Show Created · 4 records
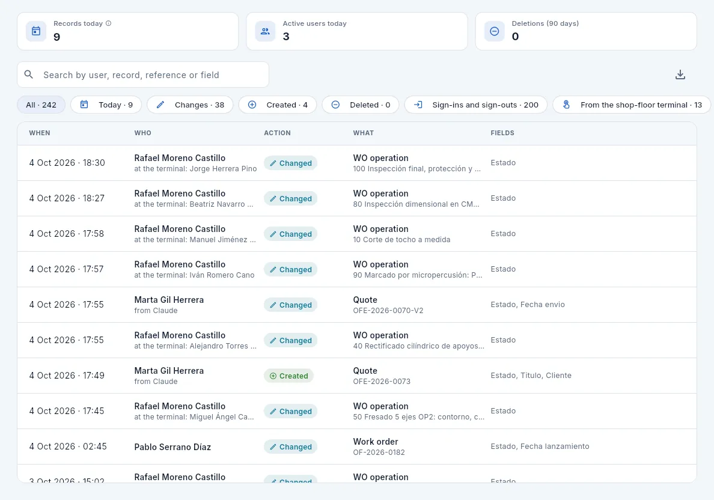Viewport: 714px width, 500px height. (277, 105)
